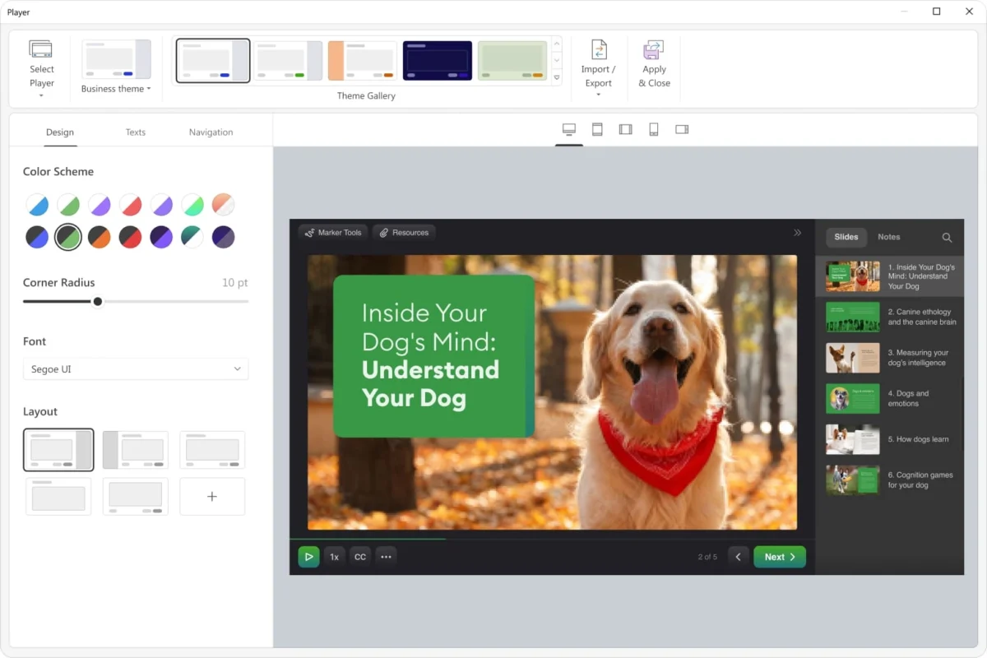Choose the dark navy theme thumbnail
Viewport: 987px width, 658px height.
438,61
